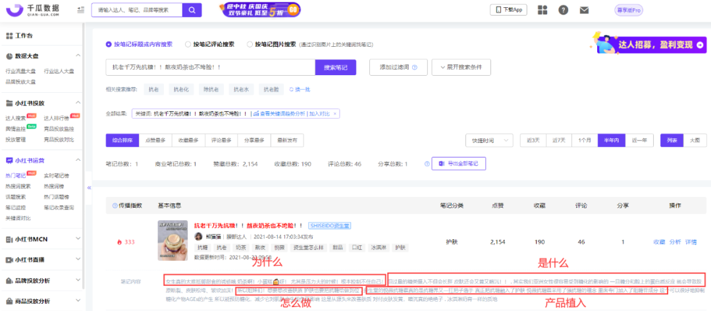Screen dimensions: 711x311
Task: Open 热门笔记 in sidebar
Action: (x=15, y=176)
